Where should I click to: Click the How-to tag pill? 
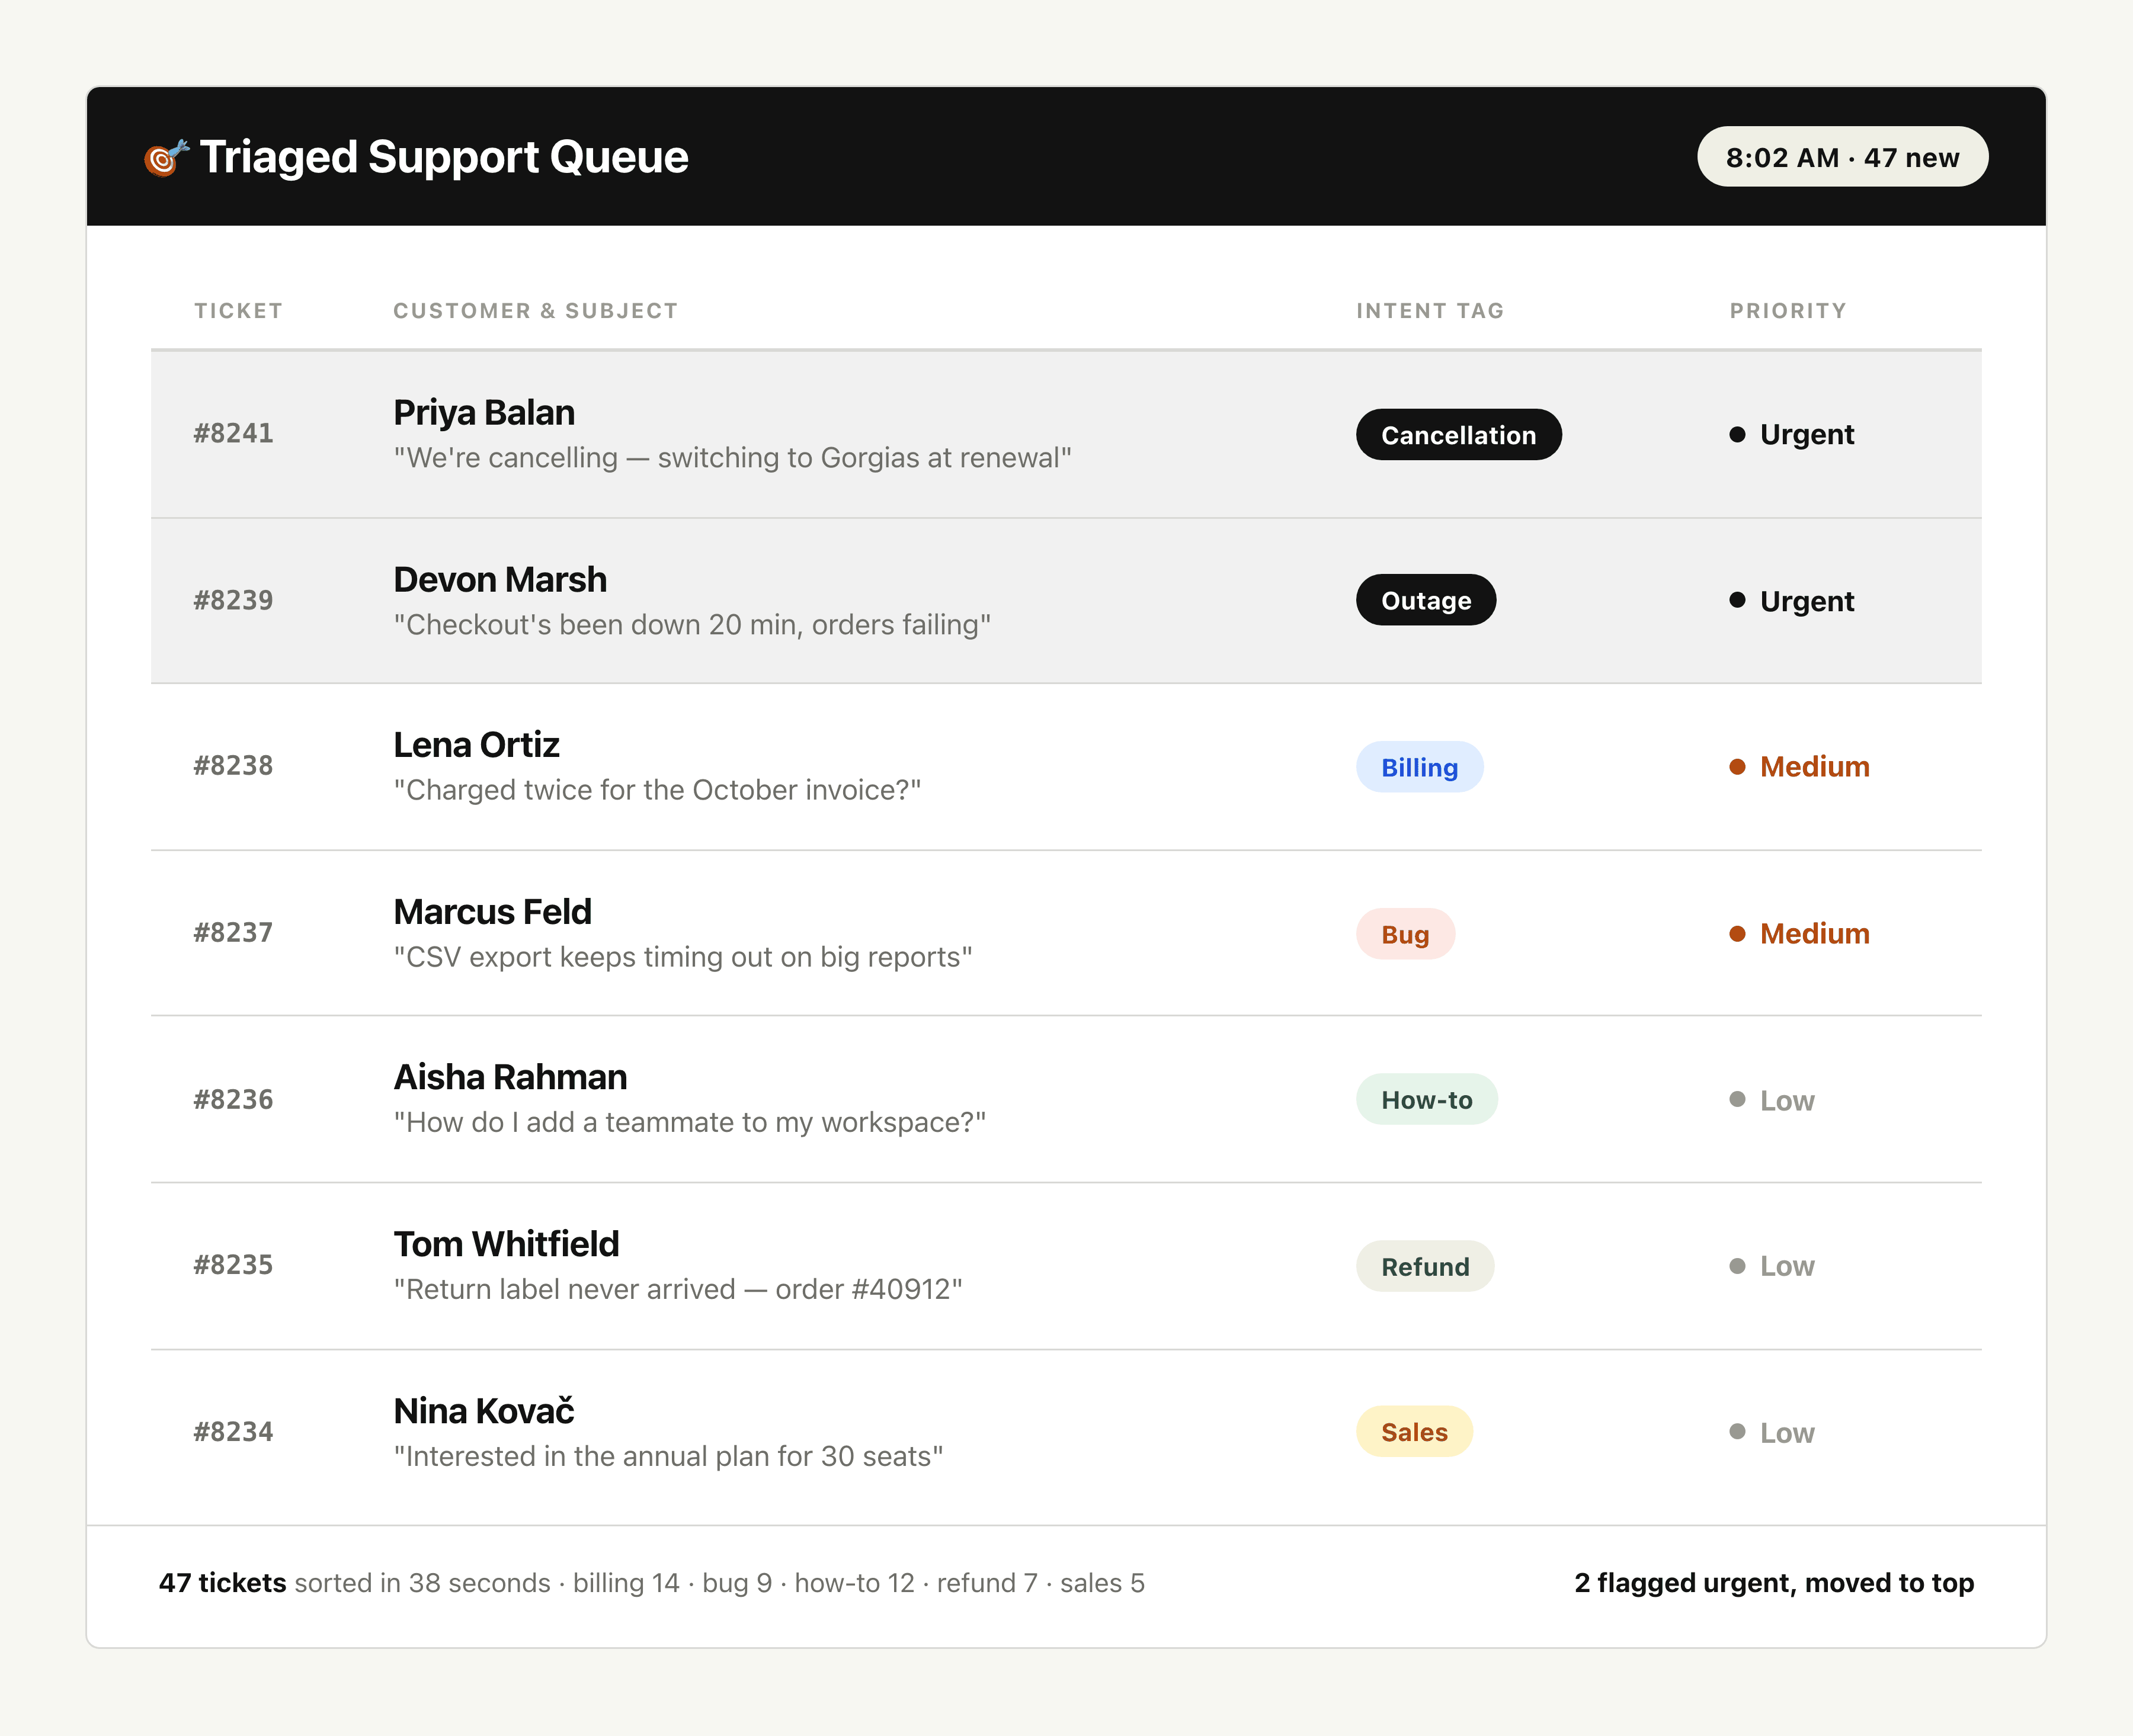[x=1427, y=1100]
